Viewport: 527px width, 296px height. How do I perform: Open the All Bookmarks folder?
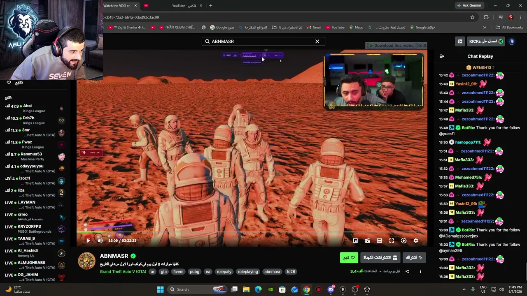(509, 28)
